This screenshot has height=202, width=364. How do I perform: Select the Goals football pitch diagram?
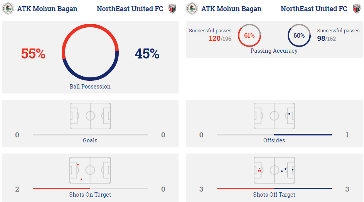click(x=90, y=116)
